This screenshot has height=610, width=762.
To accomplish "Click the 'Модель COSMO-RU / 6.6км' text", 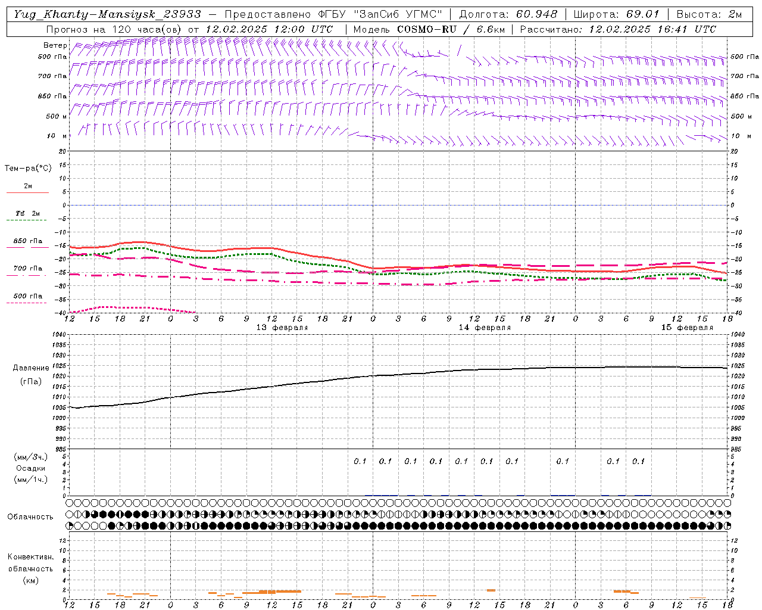I will click(429, 29).
